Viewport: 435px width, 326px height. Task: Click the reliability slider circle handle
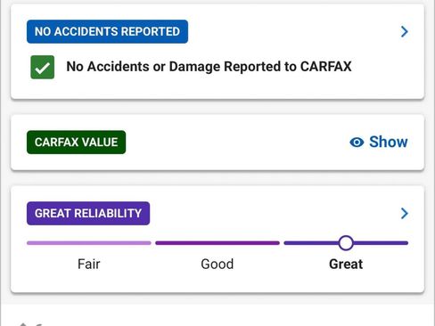click(x=346, y=243)
